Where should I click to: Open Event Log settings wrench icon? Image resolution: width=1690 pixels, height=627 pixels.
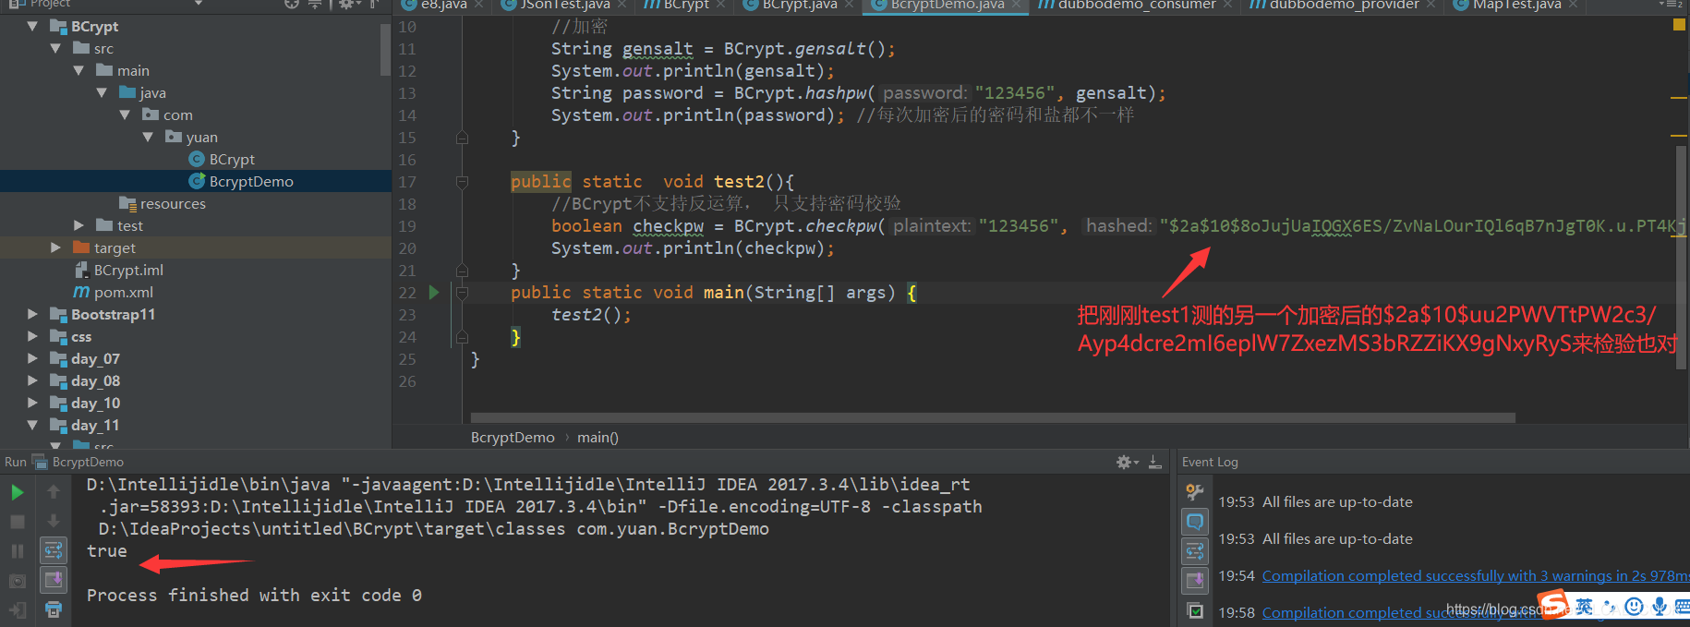pyautogui.click(x=1195, y=492)
